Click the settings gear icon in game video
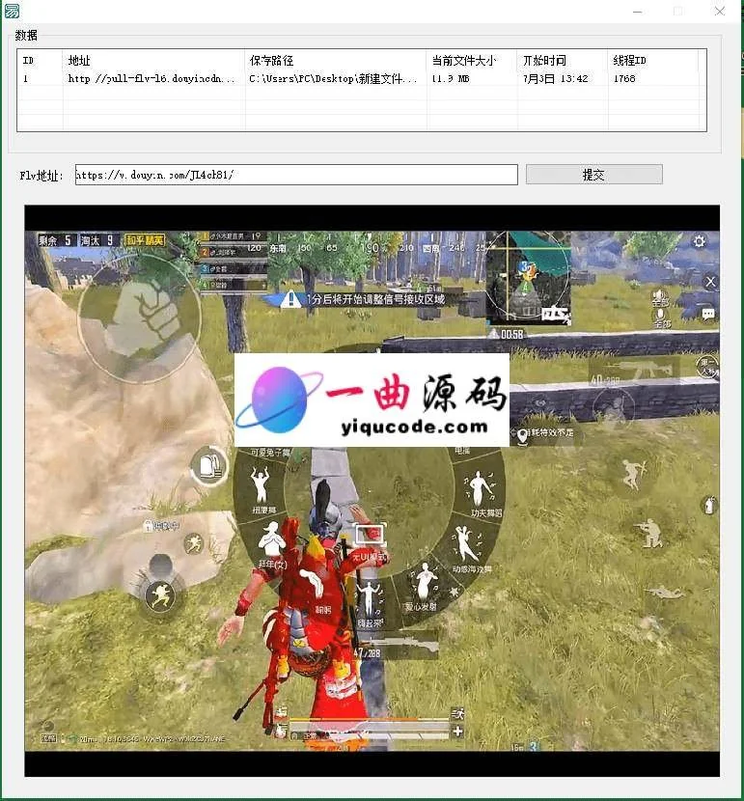 pyautogui.click(x=700, y=241)
